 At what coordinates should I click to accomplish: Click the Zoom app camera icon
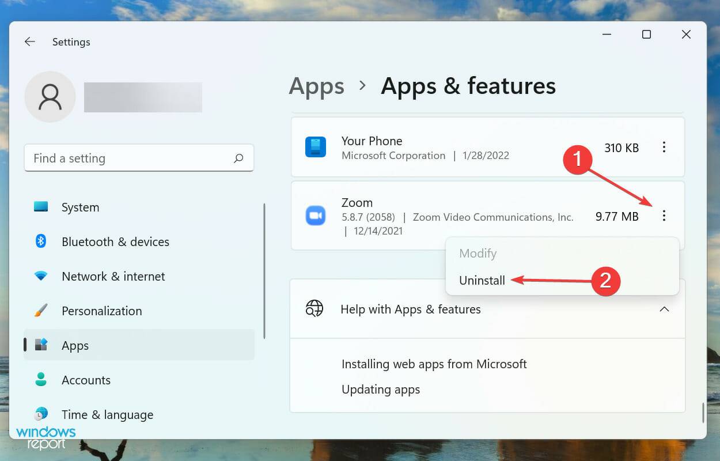(x=316, y=216)
